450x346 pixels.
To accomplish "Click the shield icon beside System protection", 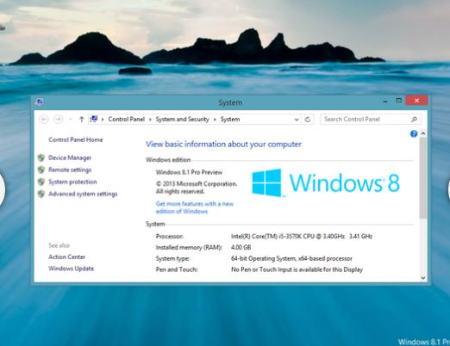I will [41, 182].
